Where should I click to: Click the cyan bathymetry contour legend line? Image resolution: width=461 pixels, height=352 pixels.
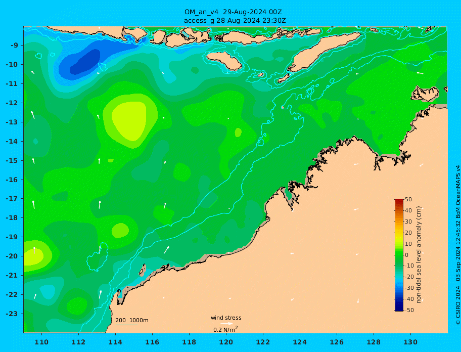[126, 325]
